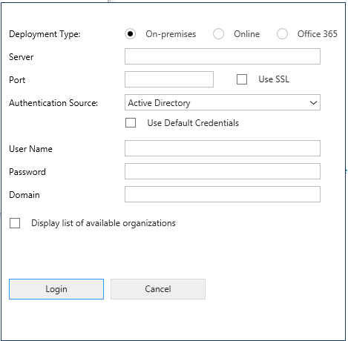Check Display list of available organizations
The image size is (348, 341).
[x=15, y=223]
